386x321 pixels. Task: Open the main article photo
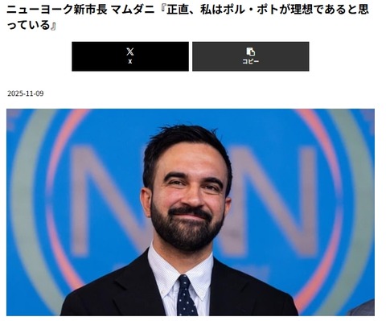coord(191,212)
